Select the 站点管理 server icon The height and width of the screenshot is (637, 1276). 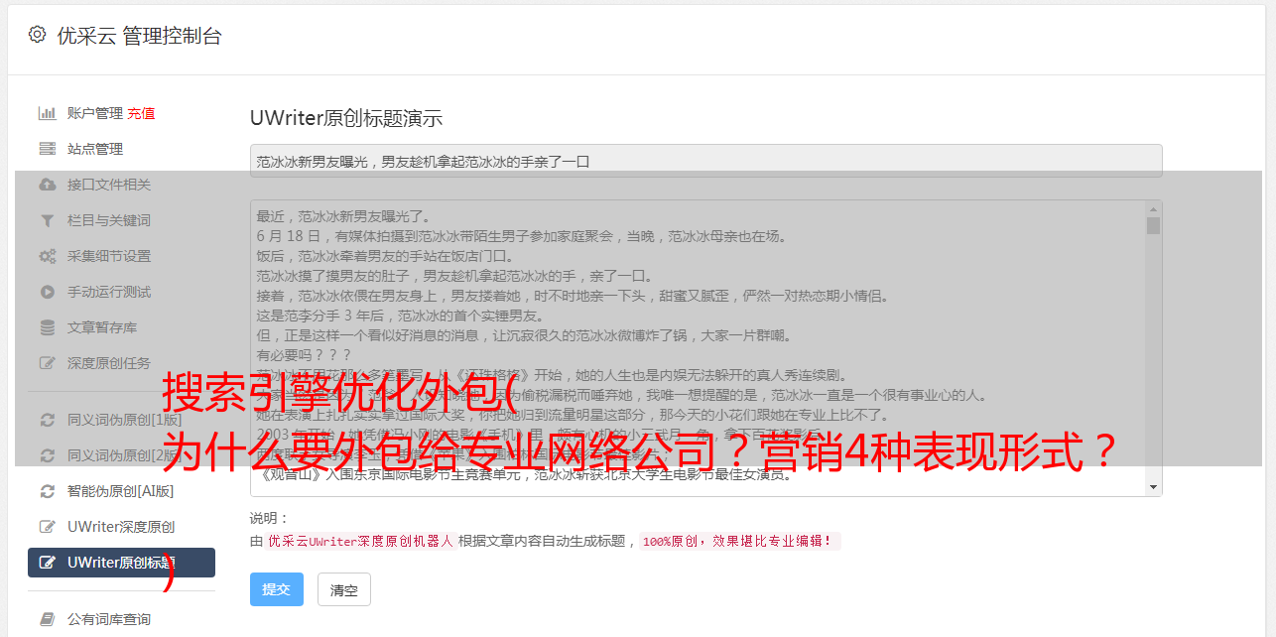click(47, 149)
